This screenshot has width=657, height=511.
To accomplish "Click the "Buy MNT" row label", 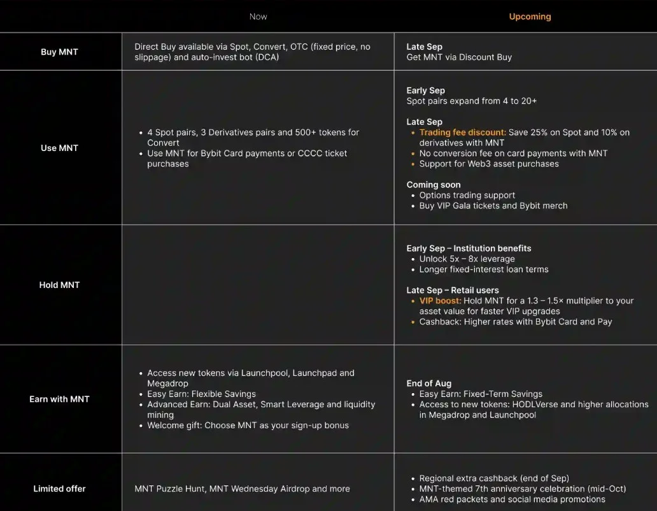I will [x=60, y=52].
